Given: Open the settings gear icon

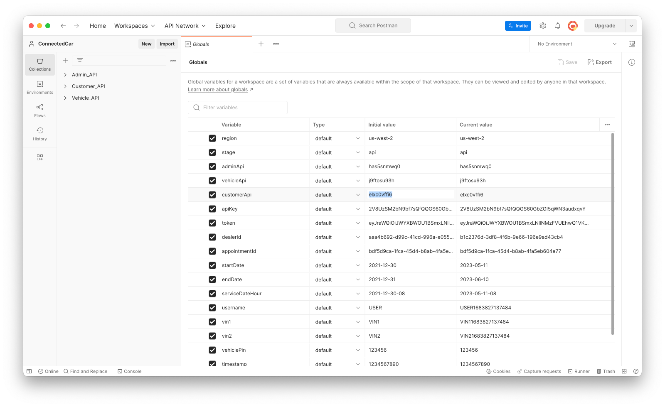Looking at the screenshot, I should pos(543,26).
